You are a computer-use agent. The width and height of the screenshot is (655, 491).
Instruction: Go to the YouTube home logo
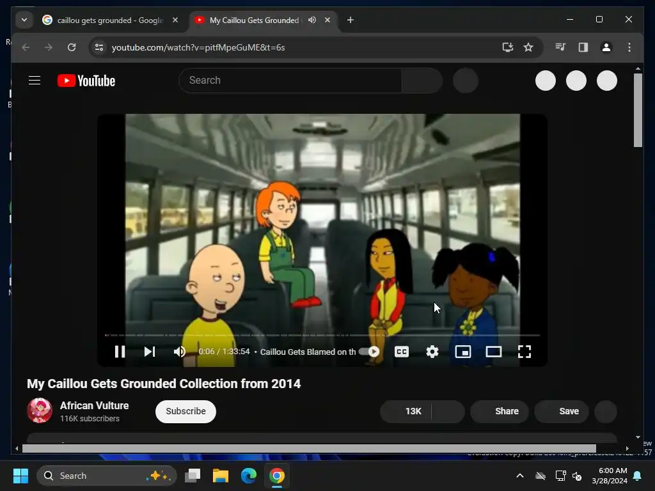[86, 81]
